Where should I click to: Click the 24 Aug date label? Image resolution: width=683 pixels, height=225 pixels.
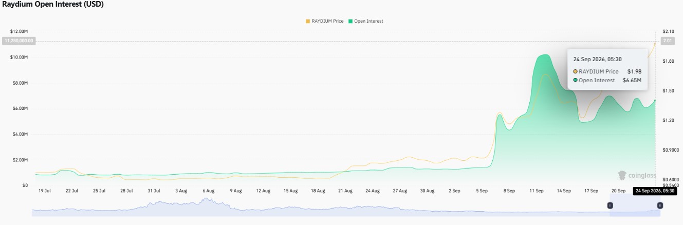[373, 191]
